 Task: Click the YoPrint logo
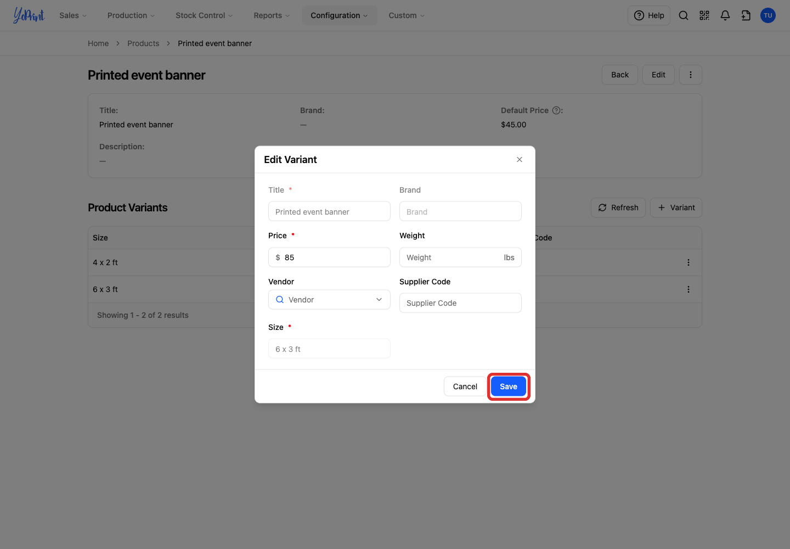pyautogui.click(x=29, y=15)
